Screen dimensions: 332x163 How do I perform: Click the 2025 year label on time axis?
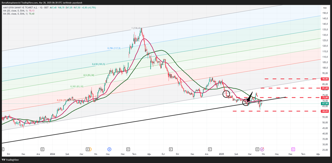tap(221, 154)
